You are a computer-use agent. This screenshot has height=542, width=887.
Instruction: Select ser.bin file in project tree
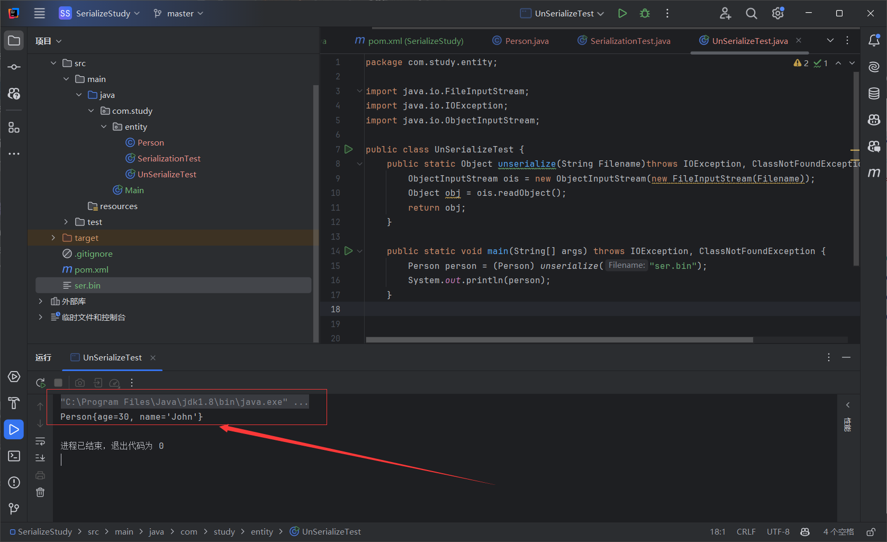point(173,285)
